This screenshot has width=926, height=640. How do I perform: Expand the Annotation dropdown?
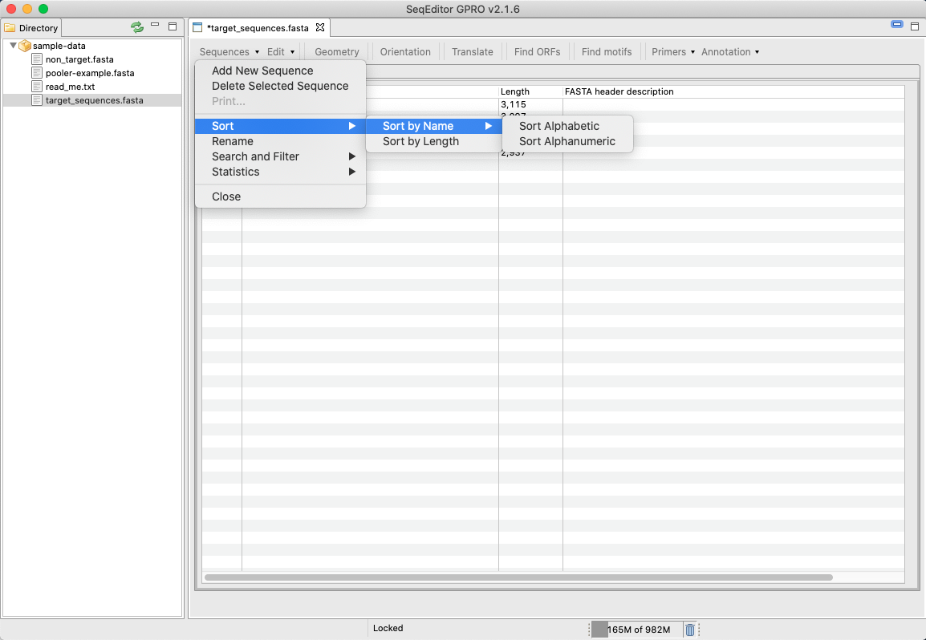pos(729,52)
